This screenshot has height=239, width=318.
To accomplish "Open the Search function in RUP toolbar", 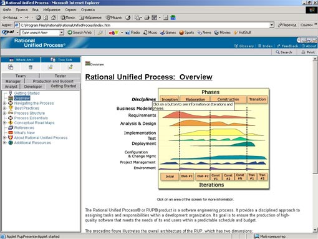I will pos(284,52).
